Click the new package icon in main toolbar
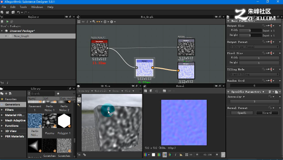283x160 pixels. coord(2,12)
